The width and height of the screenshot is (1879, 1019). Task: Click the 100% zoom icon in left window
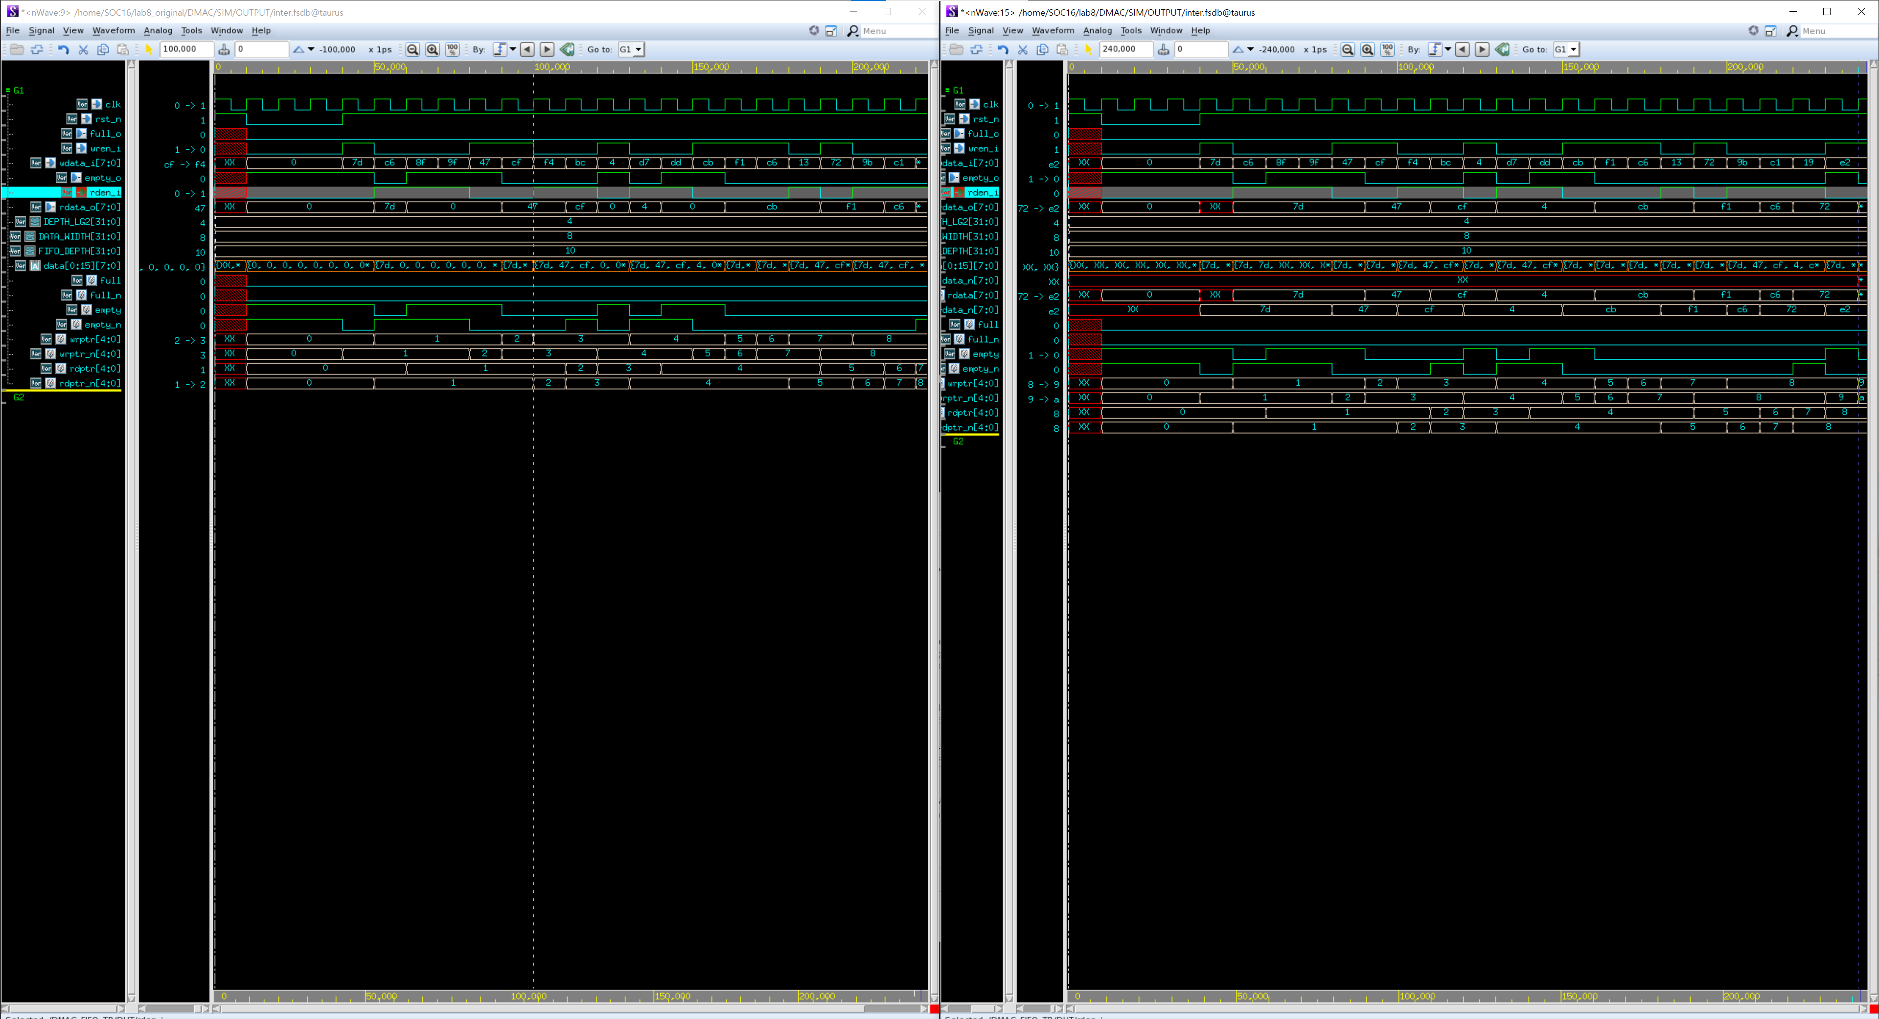tap(452, 49)
